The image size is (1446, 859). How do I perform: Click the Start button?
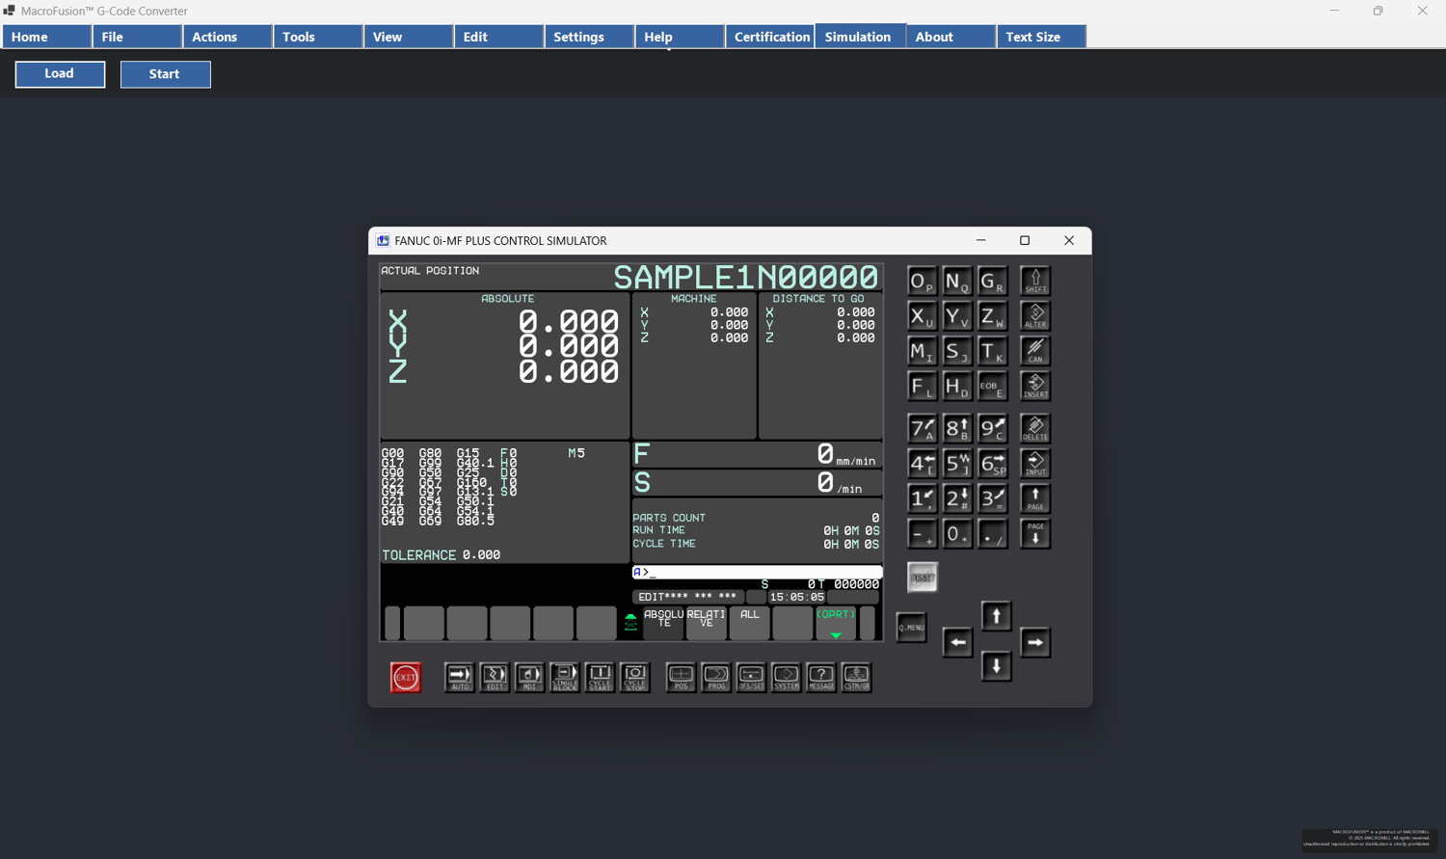coord(166,74)
